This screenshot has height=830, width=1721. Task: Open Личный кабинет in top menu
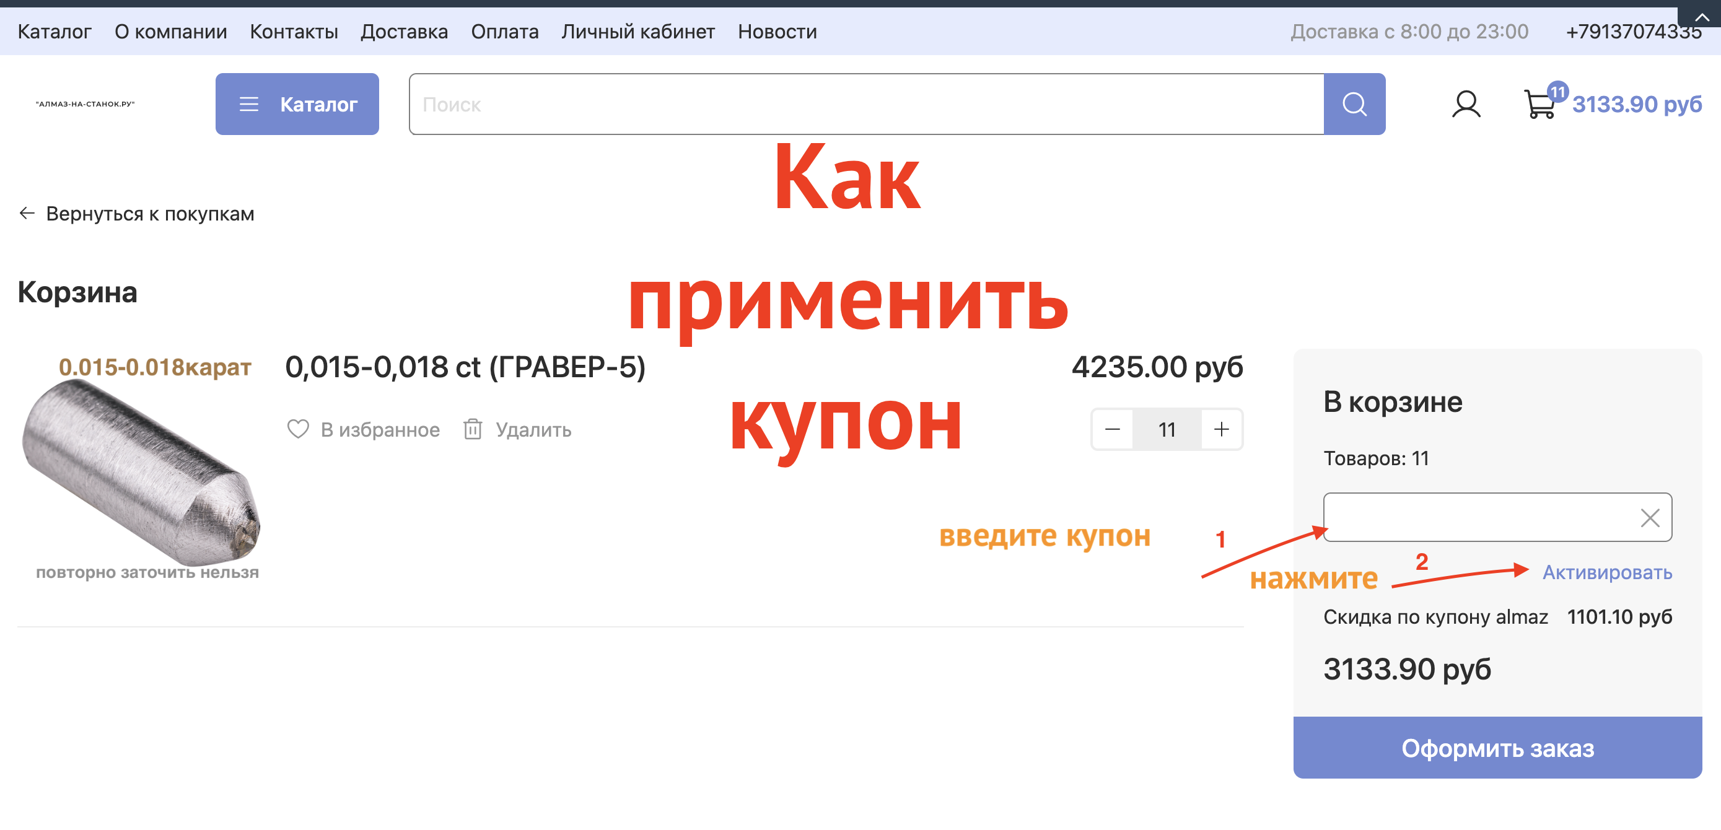(637, 32)
